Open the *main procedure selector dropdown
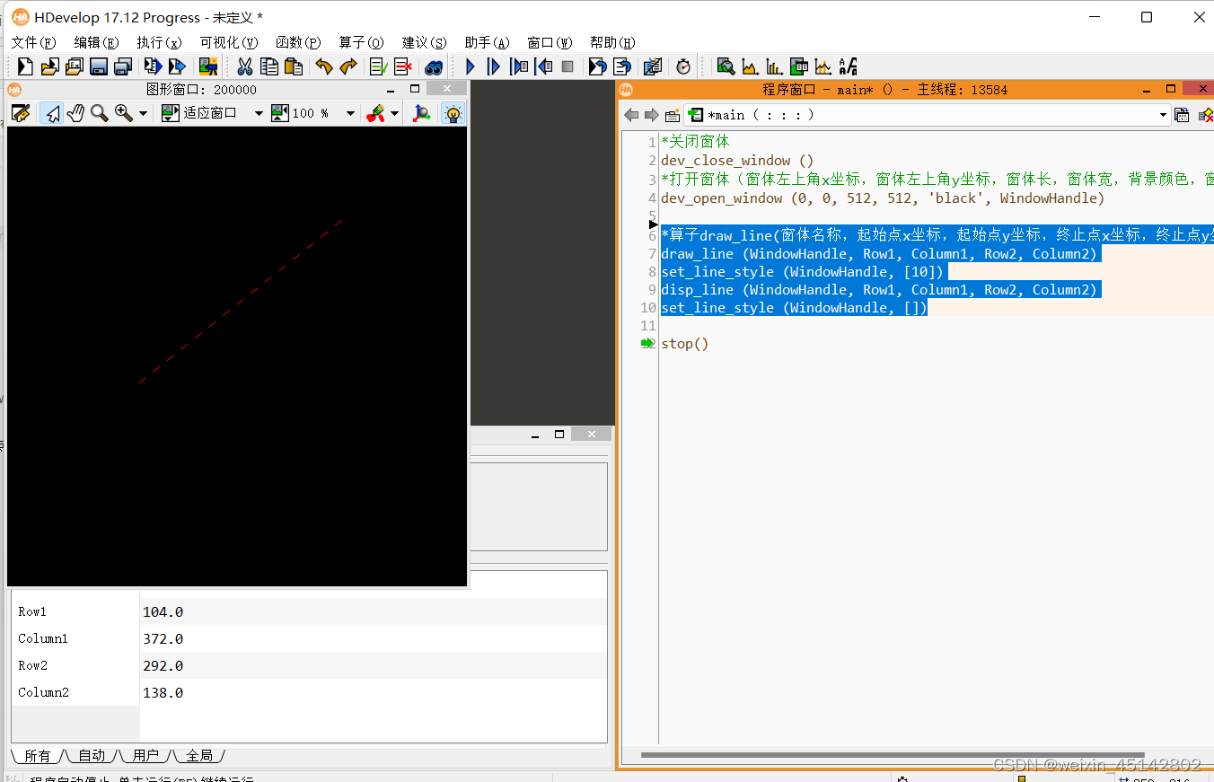 pyautogui.click(x=927, y=115)
